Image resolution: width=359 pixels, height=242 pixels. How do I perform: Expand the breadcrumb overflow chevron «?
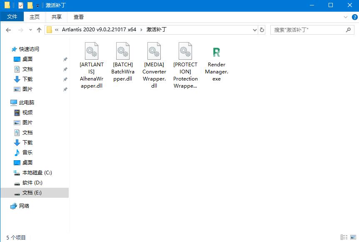57,30
